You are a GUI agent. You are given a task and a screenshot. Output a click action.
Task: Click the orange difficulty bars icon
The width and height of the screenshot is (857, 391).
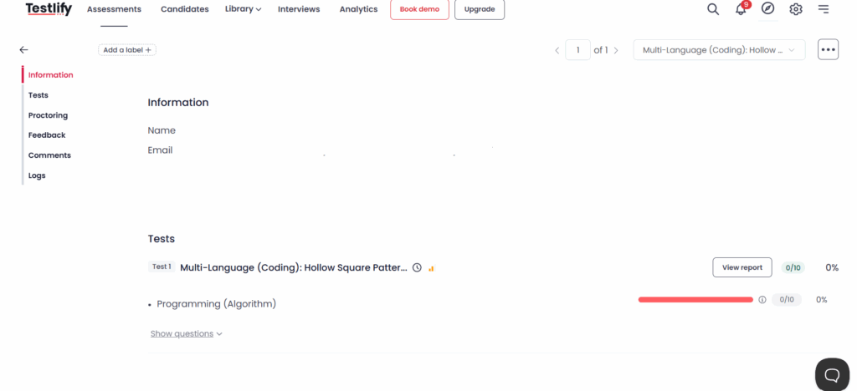click(431, 268)
